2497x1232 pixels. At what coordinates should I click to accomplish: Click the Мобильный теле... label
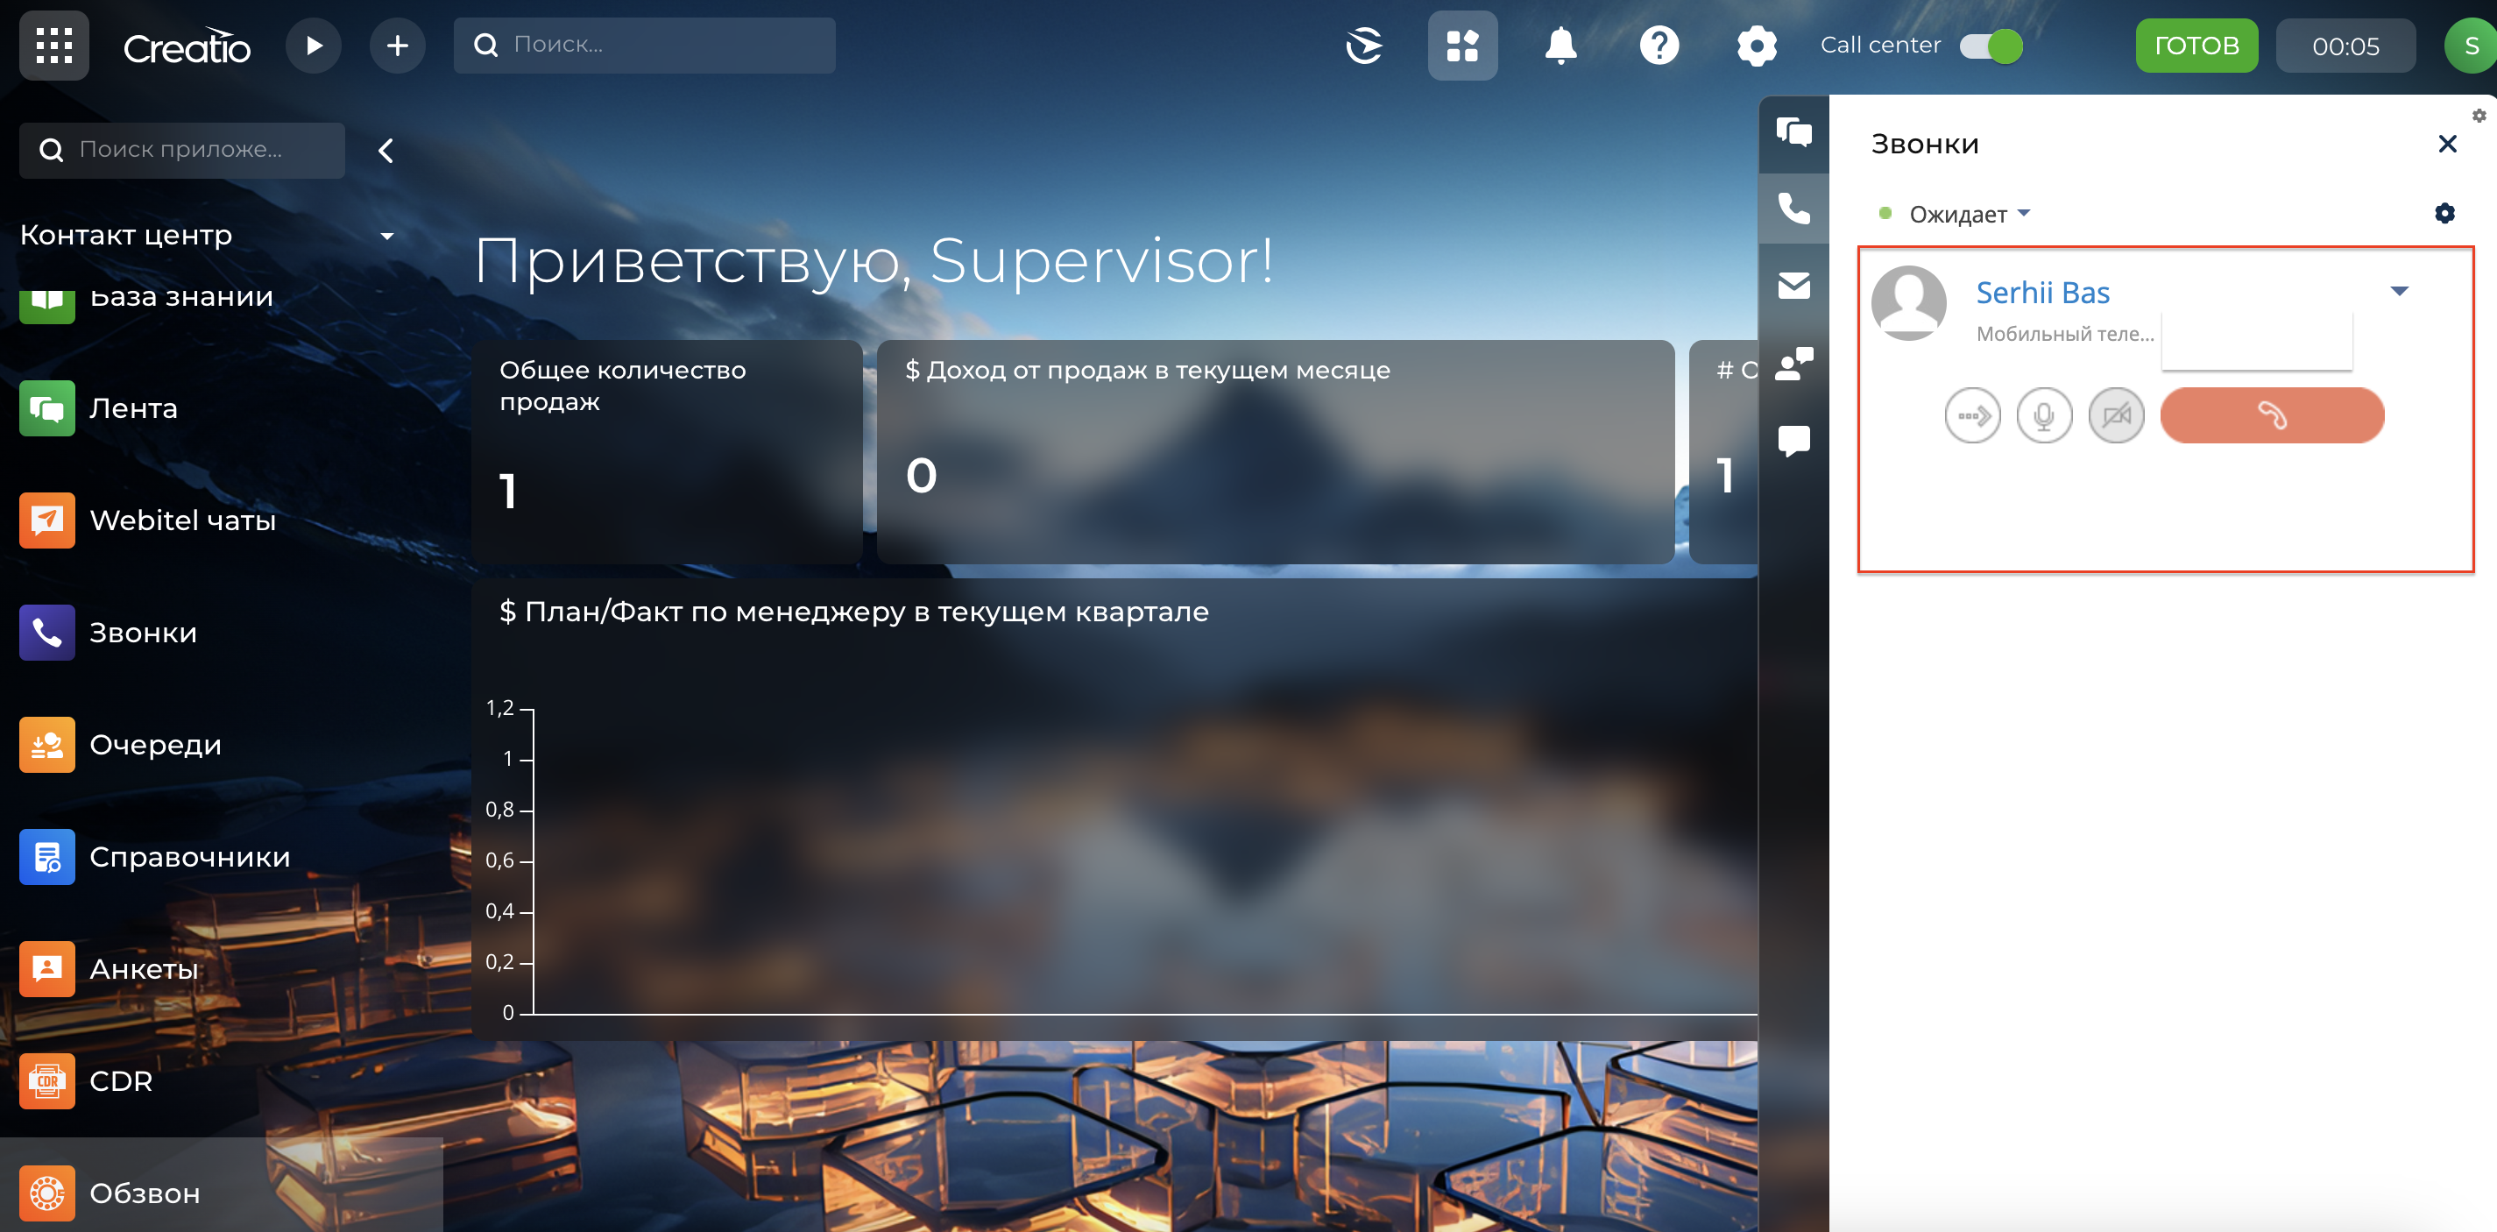[x=2066, y=335]
